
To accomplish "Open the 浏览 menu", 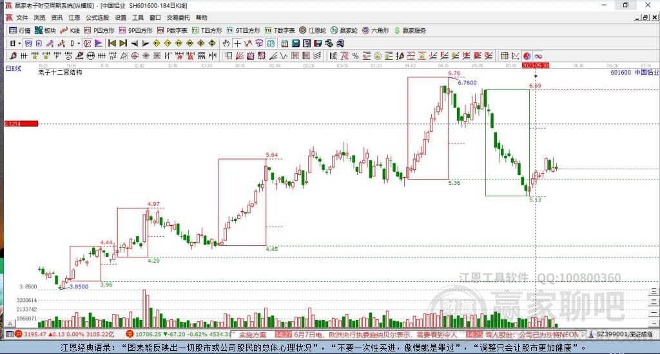I will (x=39, y=17).
